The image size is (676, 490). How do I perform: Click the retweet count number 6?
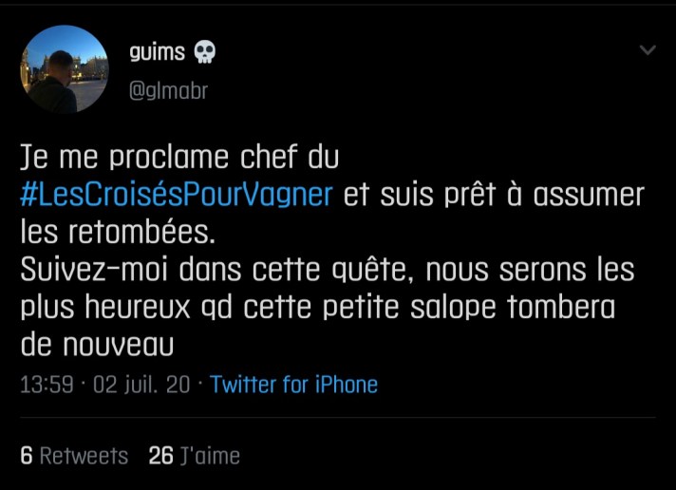[x=27, y=456]
